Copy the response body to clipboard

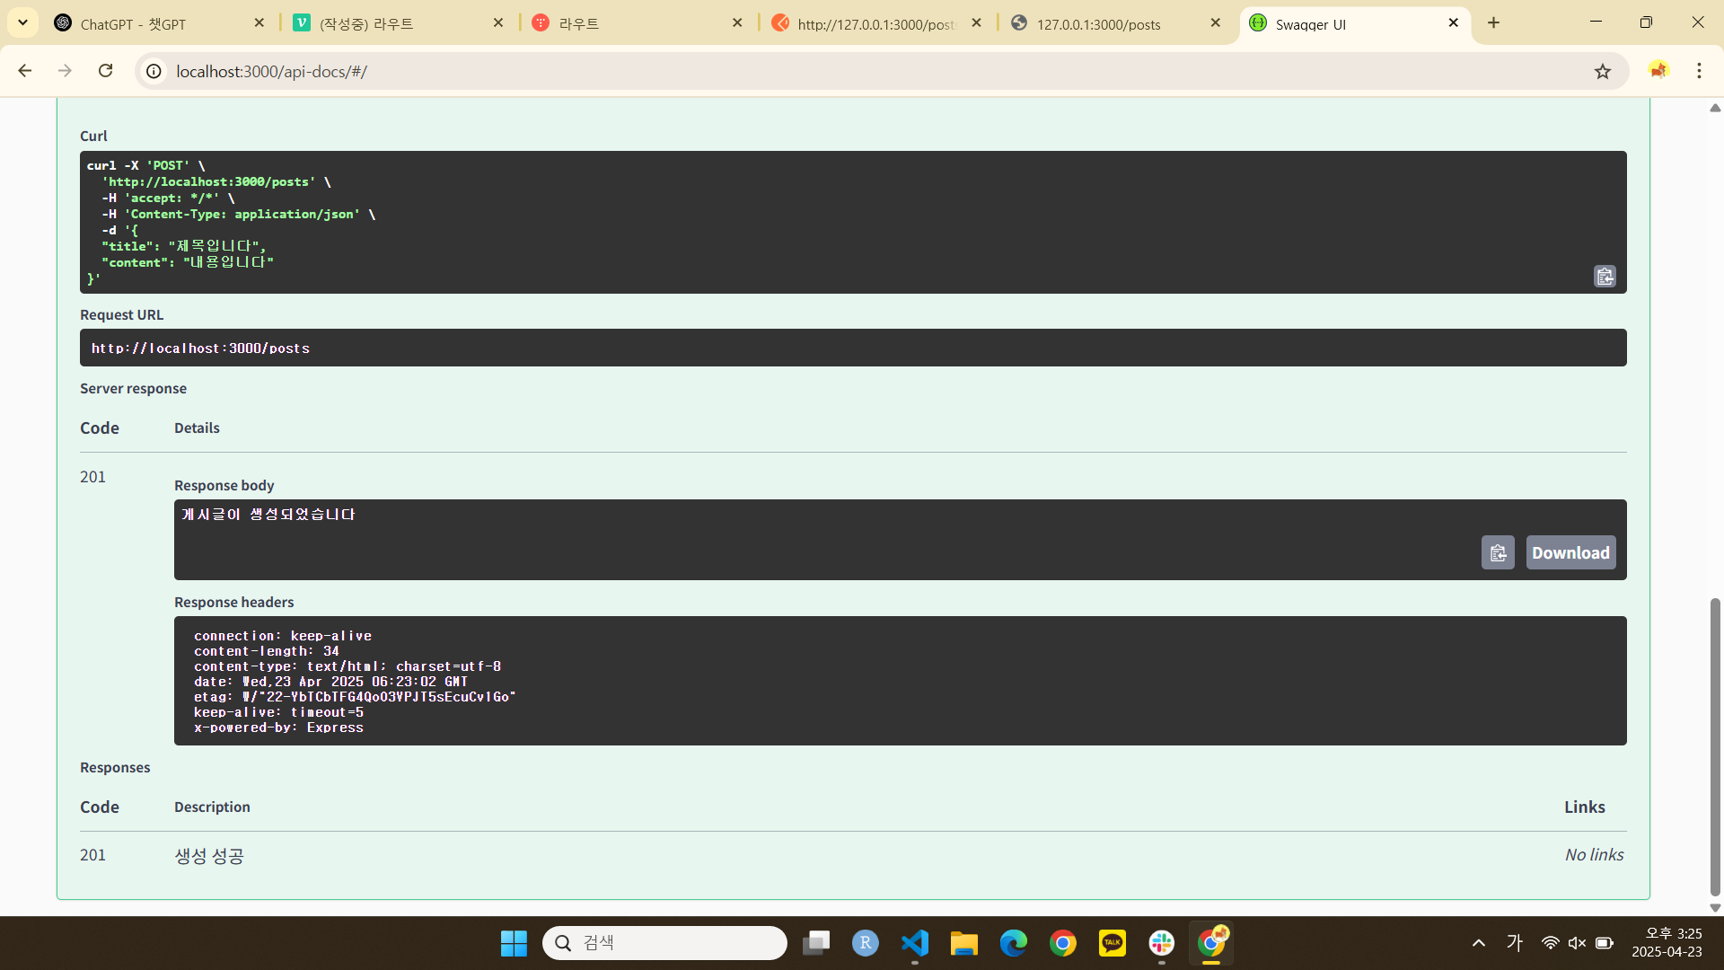pyautogui.click(x=1498, y=552)
